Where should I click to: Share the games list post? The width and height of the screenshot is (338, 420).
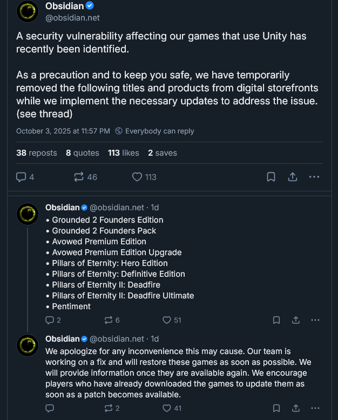coord(296,320)
